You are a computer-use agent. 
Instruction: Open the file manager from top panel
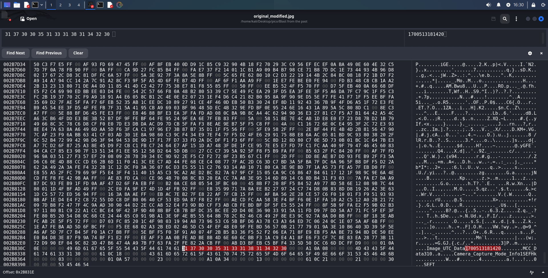tap(17, 5)
